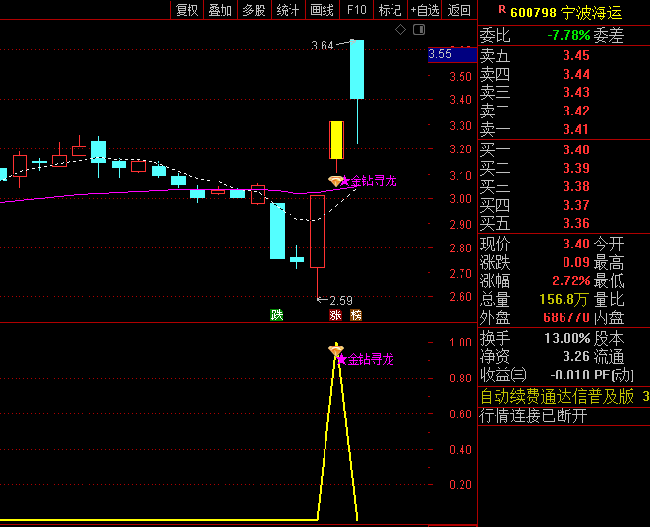Click 卖二 price 3.42

tap(576, 111)
